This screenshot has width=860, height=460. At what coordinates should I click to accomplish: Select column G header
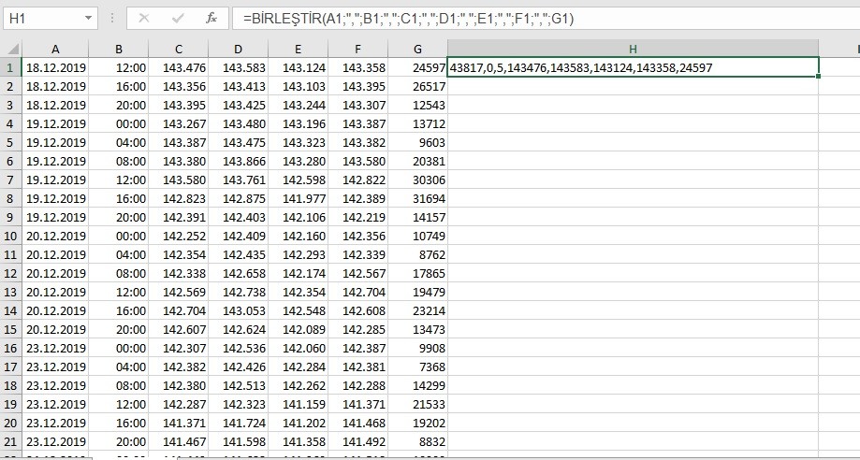[x=418, y=49]
